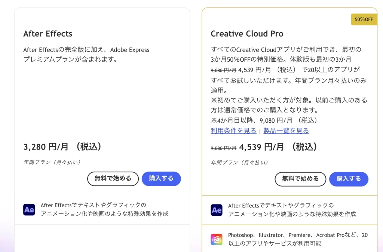Click the ※4か月目以降、9,080 円/月 note
This screenshot has height=252, width=383.
tap(264, 120)
